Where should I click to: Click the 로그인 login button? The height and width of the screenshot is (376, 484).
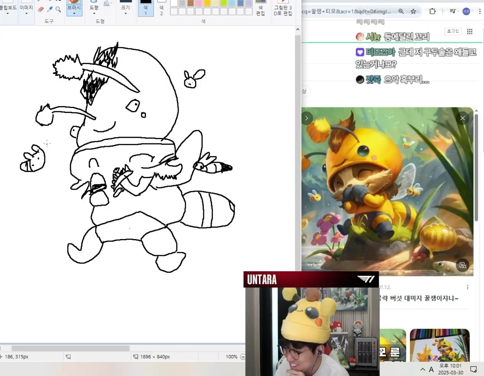(453, 31)
